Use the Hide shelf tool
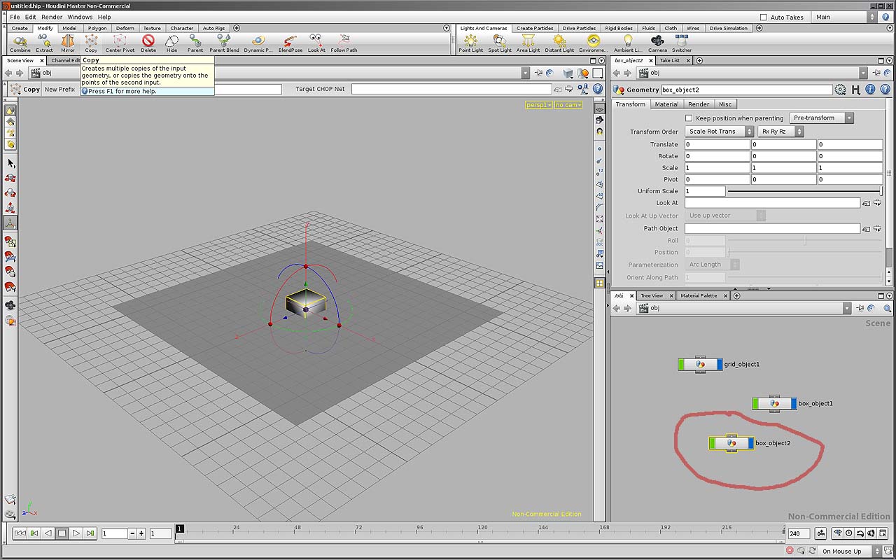This screenshot has width=896, height=560. (171, 43)
